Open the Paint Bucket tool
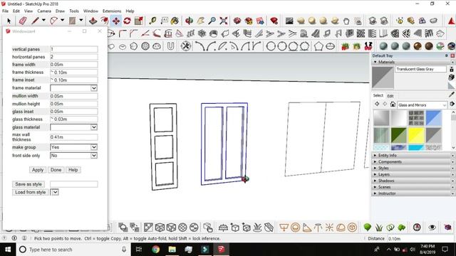 point(175,21)
